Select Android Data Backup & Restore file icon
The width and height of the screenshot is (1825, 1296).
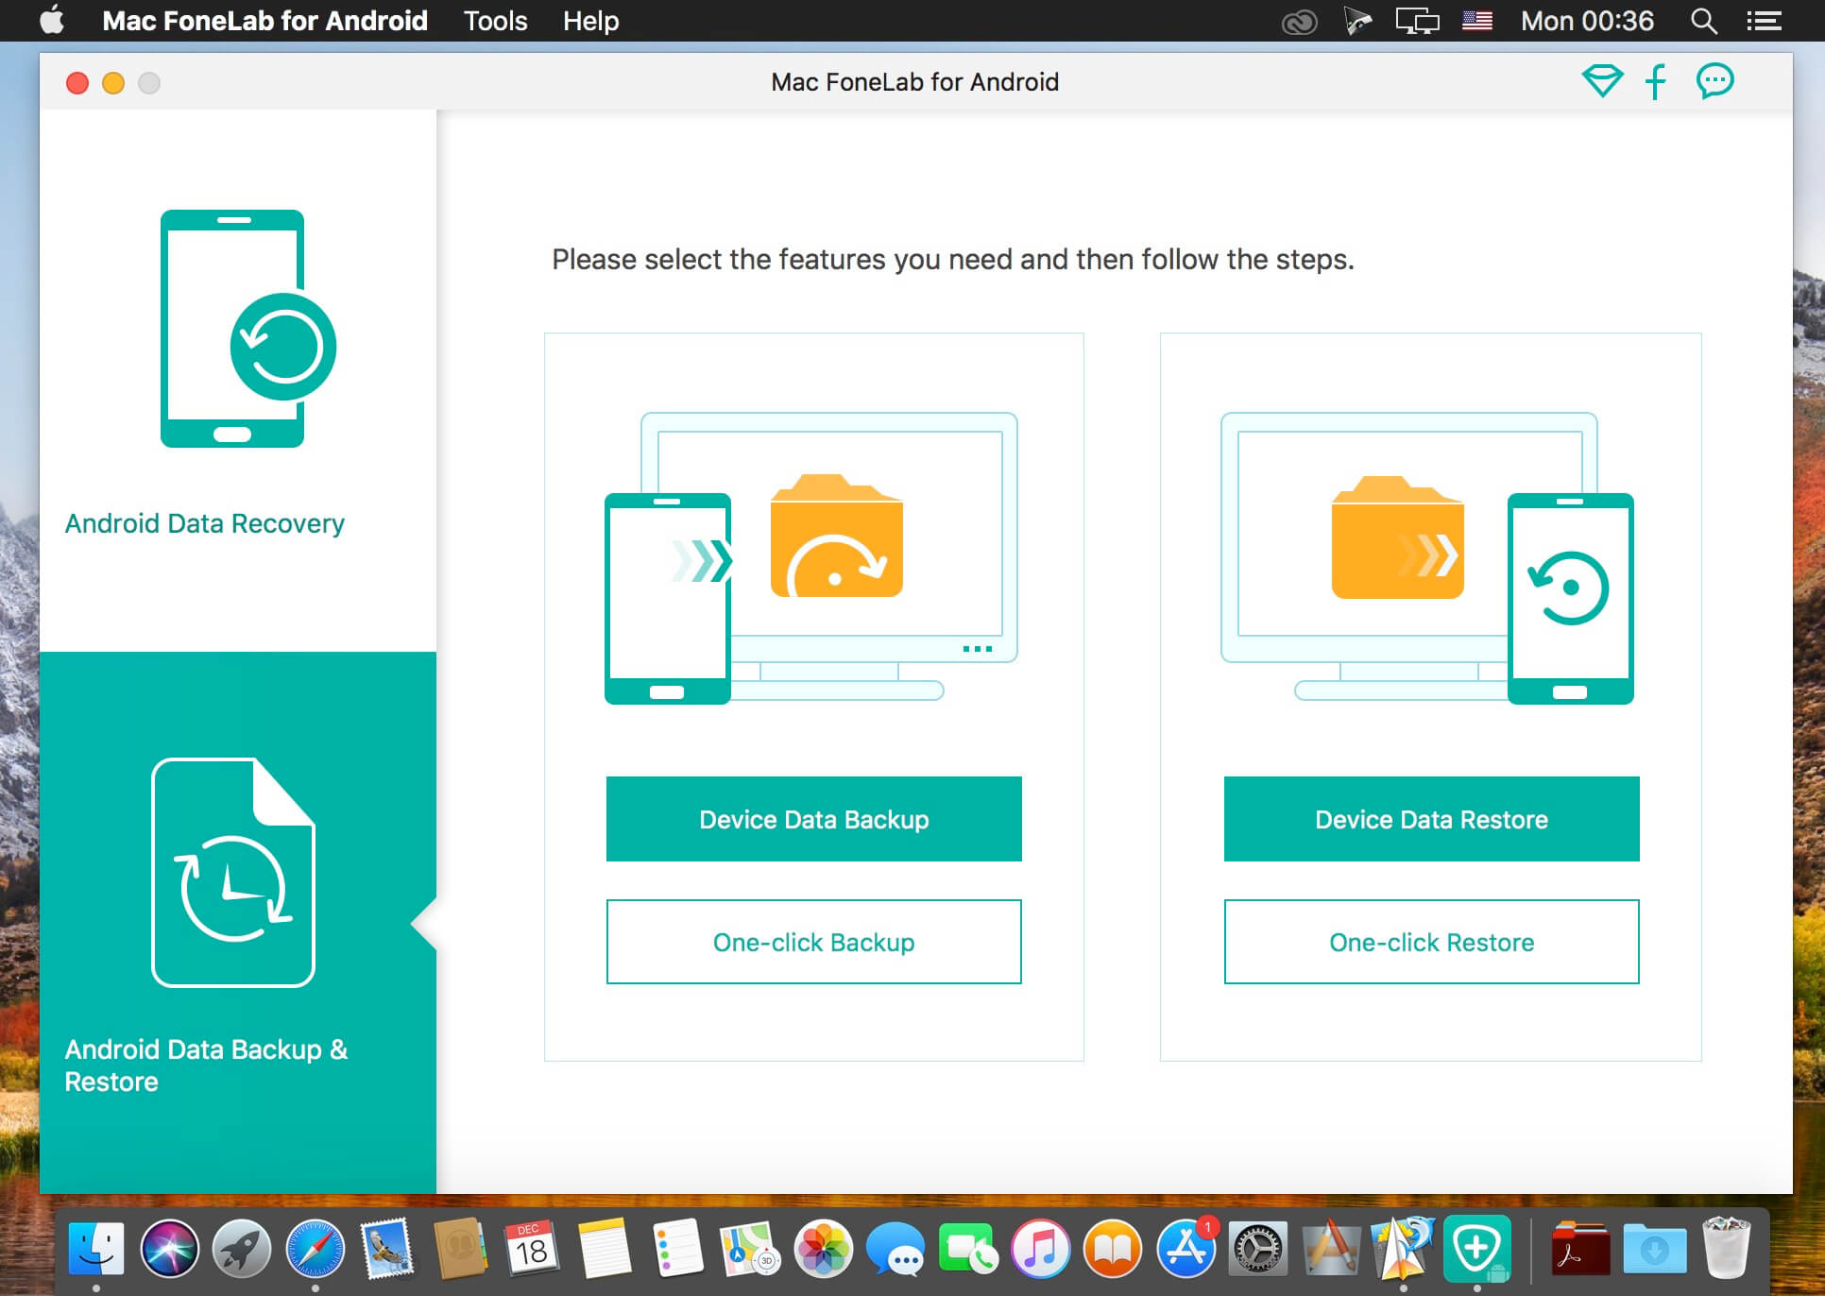[x=233, y=873]
